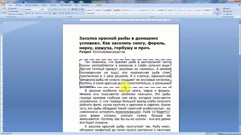Click Find (Найти) in editing group
Image resolution: width=241 pixels, height=135 pixels.
(x=227, y=8)
